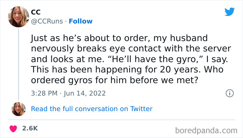Click the 2.6K likes count
This screenshot has height=138, width=243.
30,128
